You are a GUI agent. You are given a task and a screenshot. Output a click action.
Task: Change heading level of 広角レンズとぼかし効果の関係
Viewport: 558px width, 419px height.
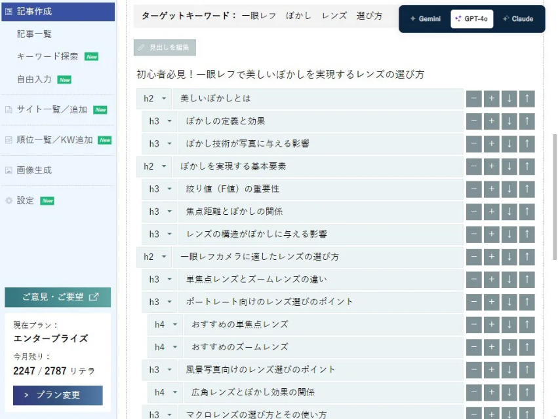pos(165,392)
